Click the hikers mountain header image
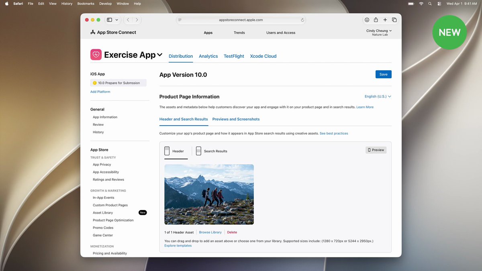 (209, 194)
